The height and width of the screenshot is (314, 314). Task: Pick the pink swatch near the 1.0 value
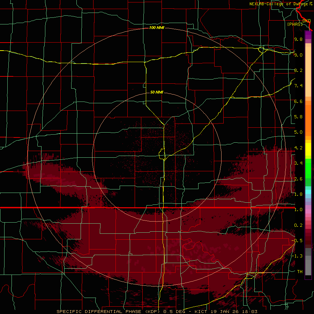(308, 211)
